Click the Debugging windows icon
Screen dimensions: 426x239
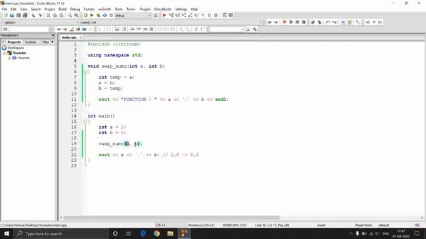pos(224,15)
